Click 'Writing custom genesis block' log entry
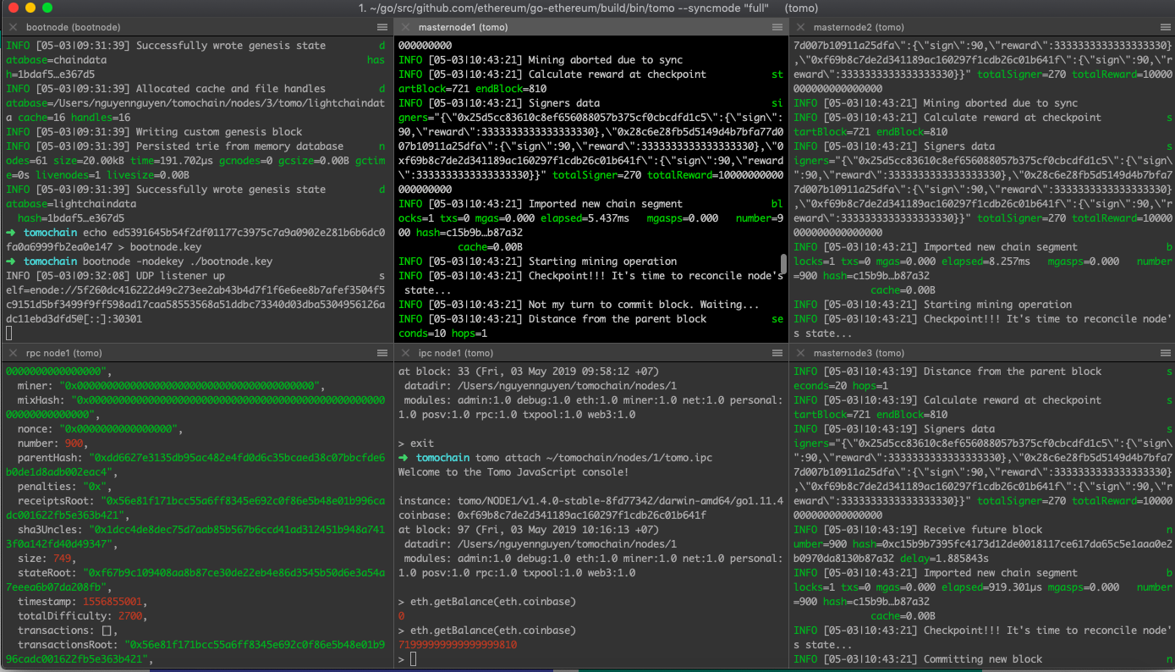Image resolution: width=1175 pixels, height=672 pixels. tap(218, 132)
